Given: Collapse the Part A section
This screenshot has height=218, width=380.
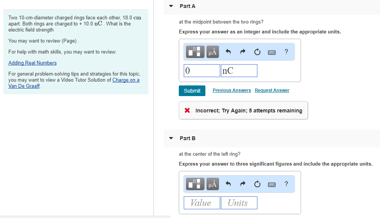Looking at the screenshot, I should click(171, 6).
